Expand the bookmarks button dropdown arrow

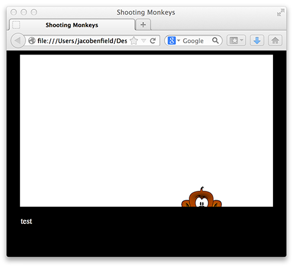pyautogui.click(x=242, y=40)
